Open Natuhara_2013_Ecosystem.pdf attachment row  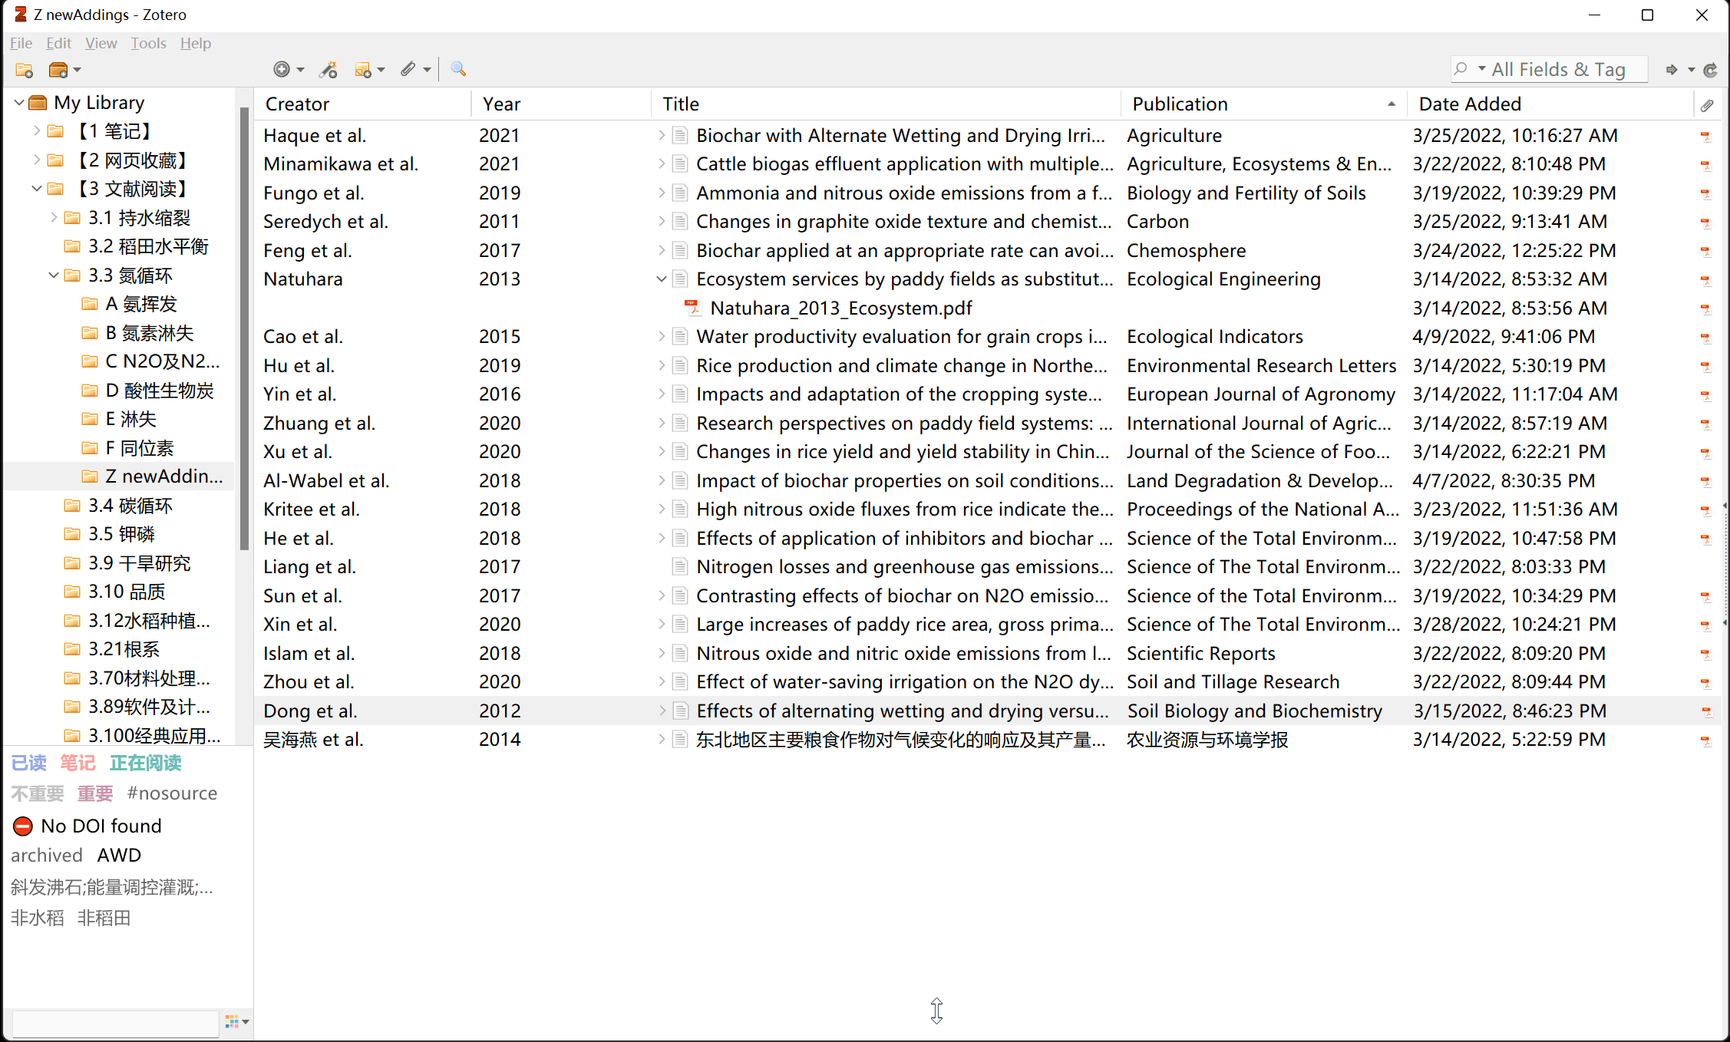840,308
